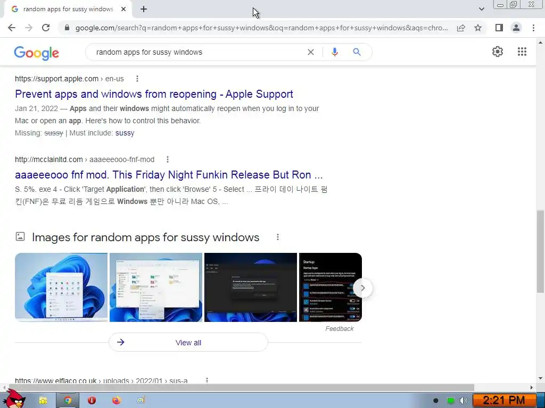Open second image showing file explorer windows

(x=156, y=287)
